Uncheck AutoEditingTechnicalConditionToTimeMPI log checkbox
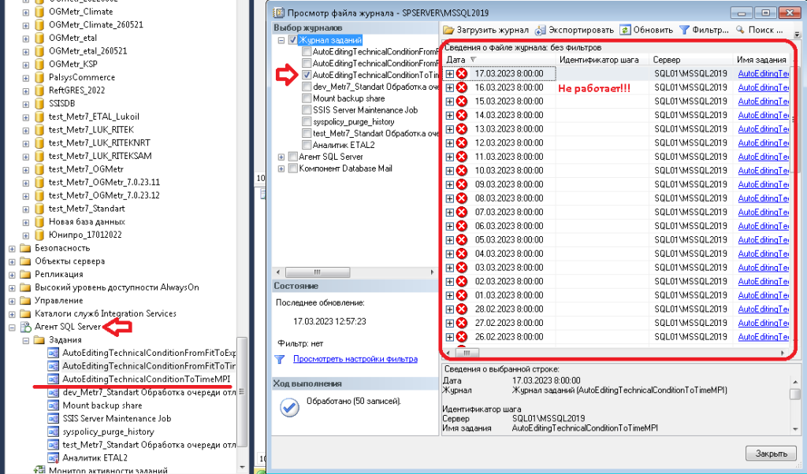807x474 pixels. tap(307, 75)
